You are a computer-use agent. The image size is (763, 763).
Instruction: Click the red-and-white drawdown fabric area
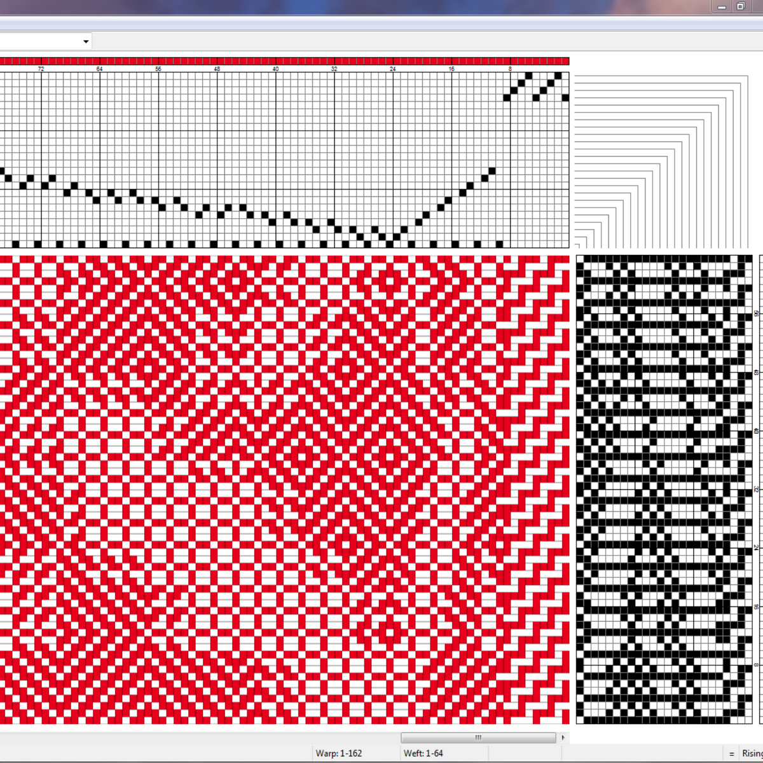click(284, 490)
